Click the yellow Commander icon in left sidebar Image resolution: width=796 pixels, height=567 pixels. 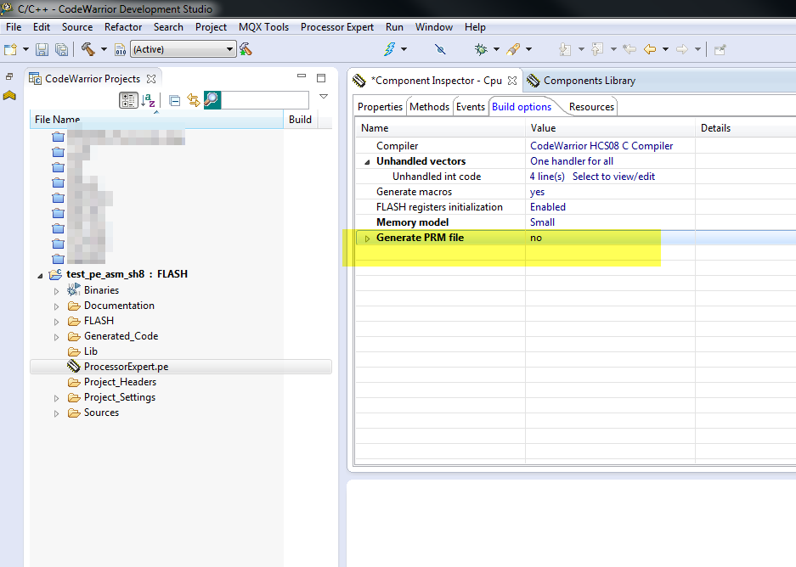pos(9,95)
